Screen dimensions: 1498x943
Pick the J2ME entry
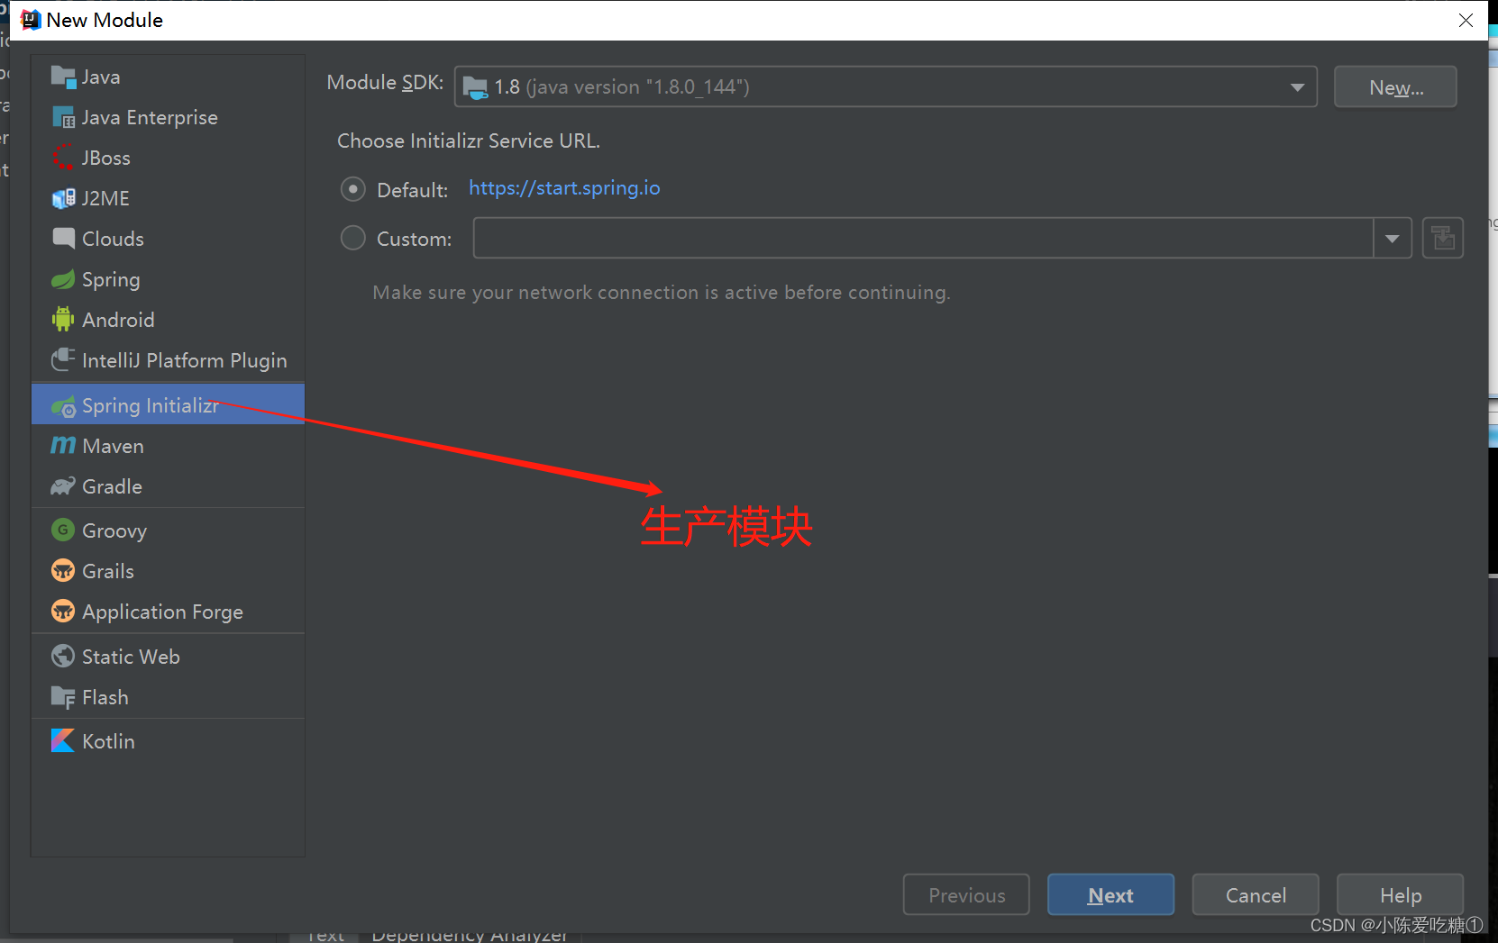[x=168, y=199]
